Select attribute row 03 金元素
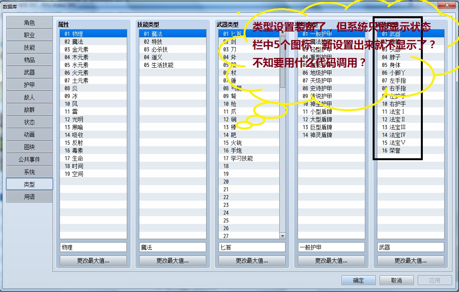The height and width of the screenshot is (292, 459). 93,49
